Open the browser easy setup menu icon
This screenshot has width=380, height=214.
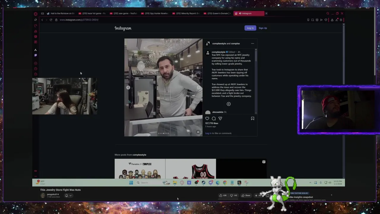[341, 20]
